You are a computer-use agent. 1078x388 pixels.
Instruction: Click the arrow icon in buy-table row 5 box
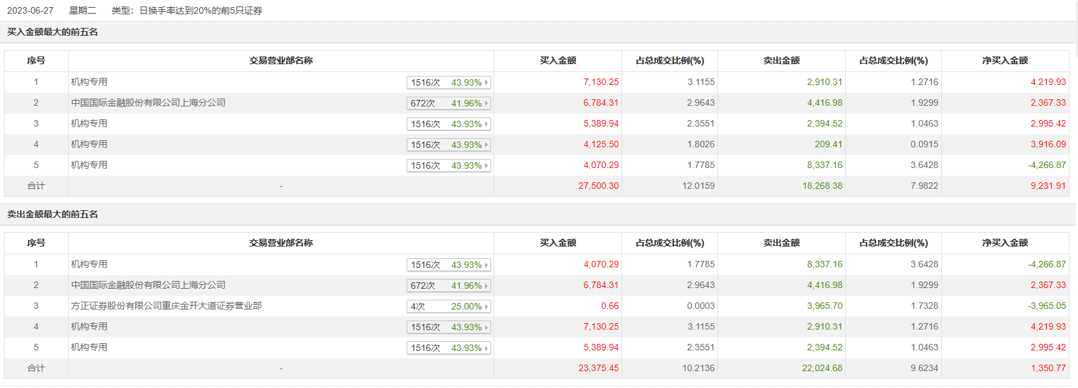pos(486,165)
